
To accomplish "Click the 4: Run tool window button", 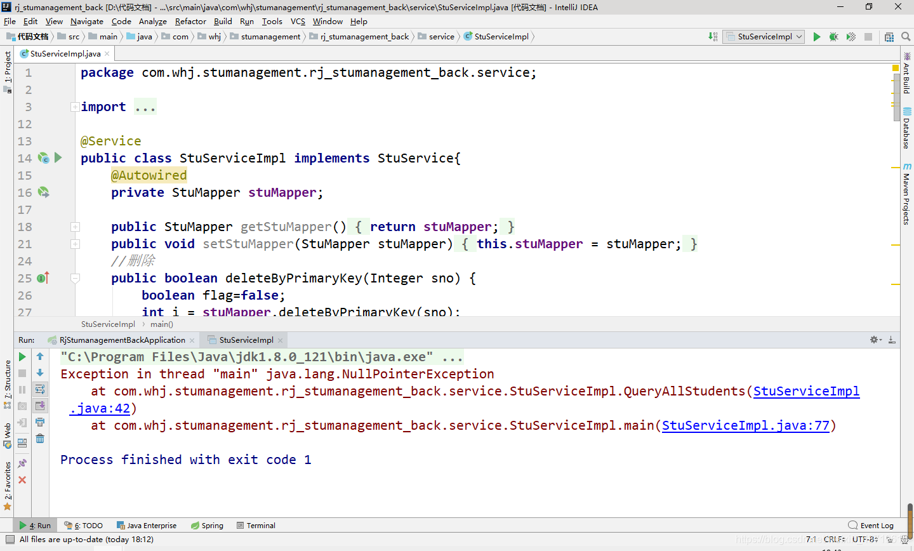I will 35,526.
